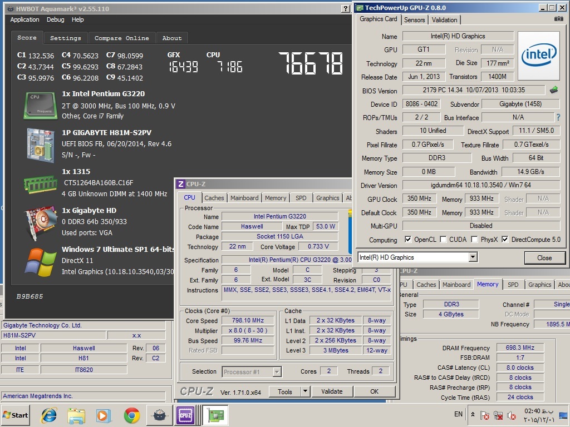This screenshot has width=570, height=427.
Task: Click the Windows logo icon in Aquamark
Action: click(40, 262)
